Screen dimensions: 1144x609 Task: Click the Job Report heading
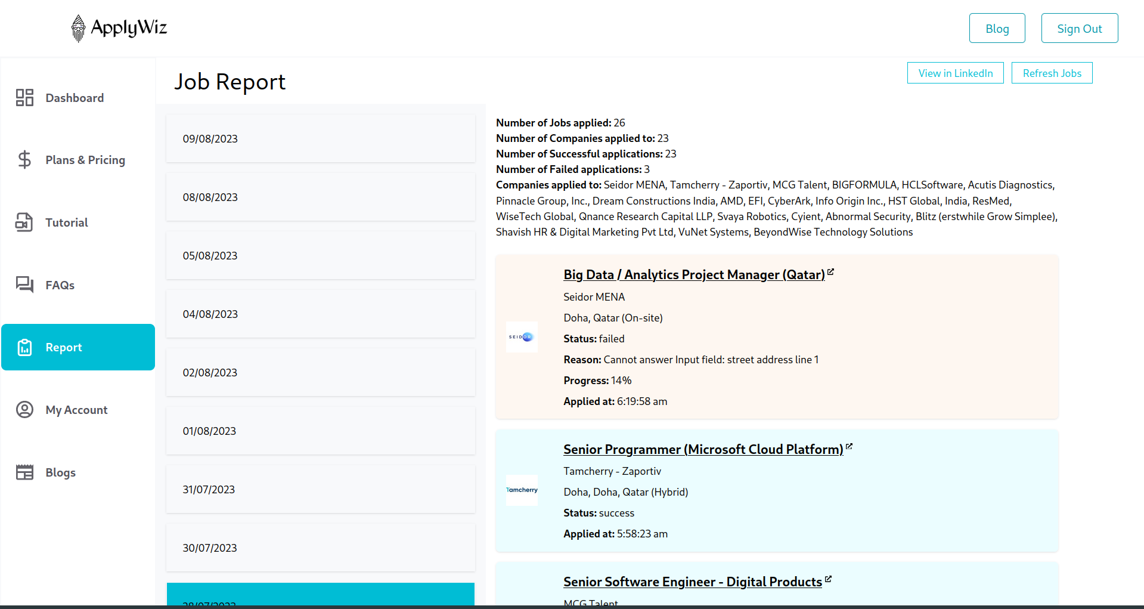(x=230, y=82)
